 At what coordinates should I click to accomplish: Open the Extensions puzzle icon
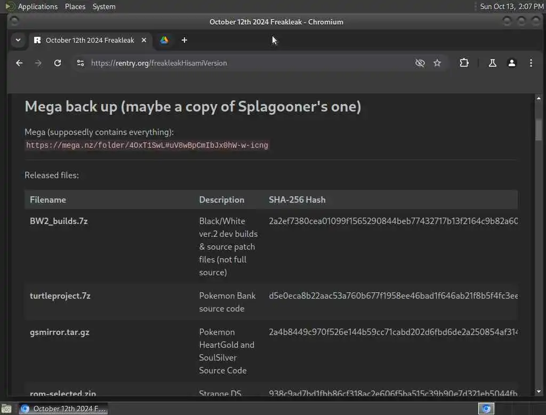pyautogui.click(x=464, y=63)
